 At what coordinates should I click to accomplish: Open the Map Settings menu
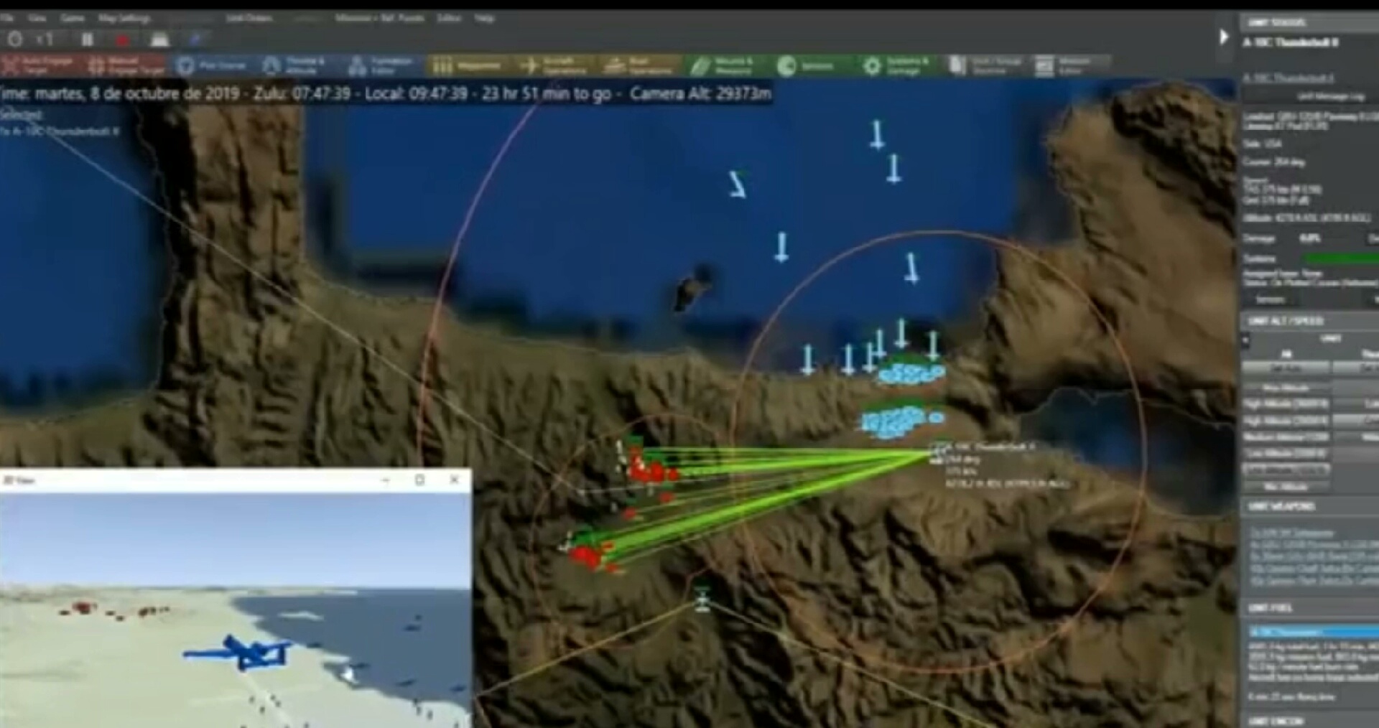(124, 18)
